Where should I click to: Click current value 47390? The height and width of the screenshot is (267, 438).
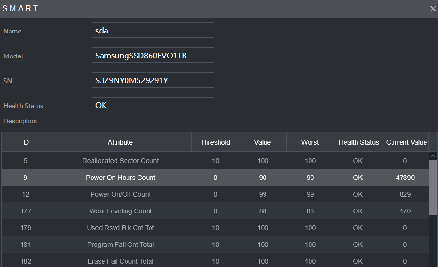(405, 178)
